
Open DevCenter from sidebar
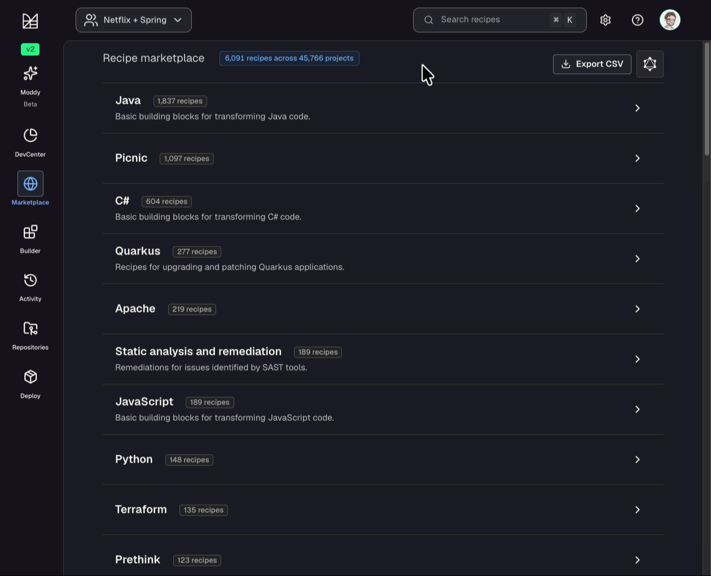point(30,142)
